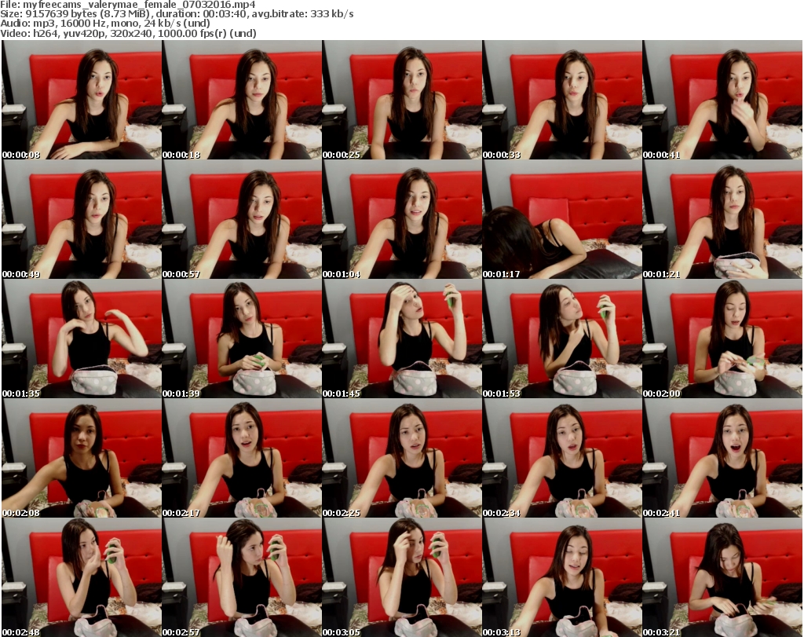Select the frame at 00:01:04
804x637 pixels.
point(402,219)
